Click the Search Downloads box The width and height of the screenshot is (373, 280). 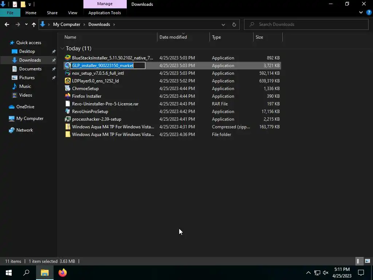pos(306,24)
